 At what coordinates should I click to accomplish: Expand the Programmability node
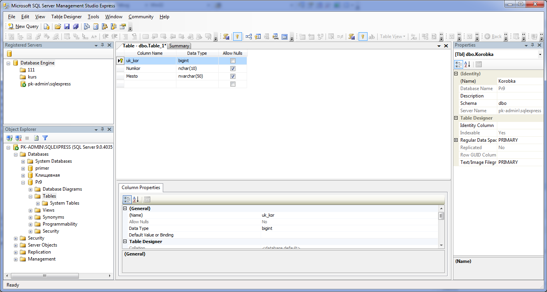coord(30,224)
